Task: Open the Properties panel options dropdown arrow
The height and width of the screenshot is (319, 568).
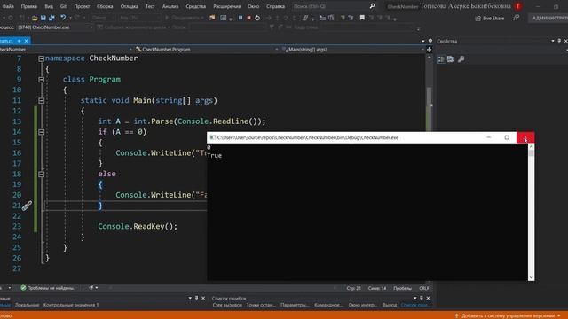Action: (553, 41)
